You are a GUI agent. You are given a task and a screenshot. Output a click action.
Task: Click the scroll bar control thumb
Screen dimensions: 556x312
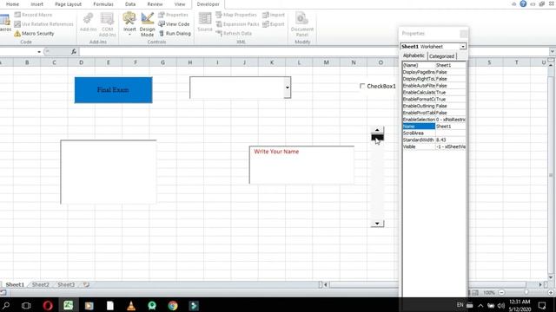[377, 138]
